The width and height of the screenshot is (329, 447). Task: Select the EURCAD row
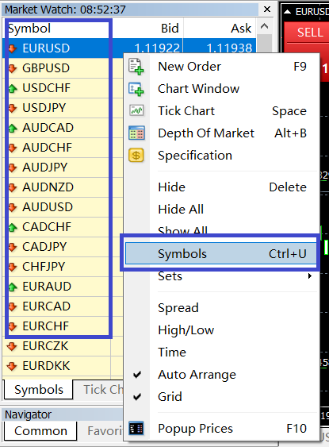pyautogui.click(x=63, y=306)
